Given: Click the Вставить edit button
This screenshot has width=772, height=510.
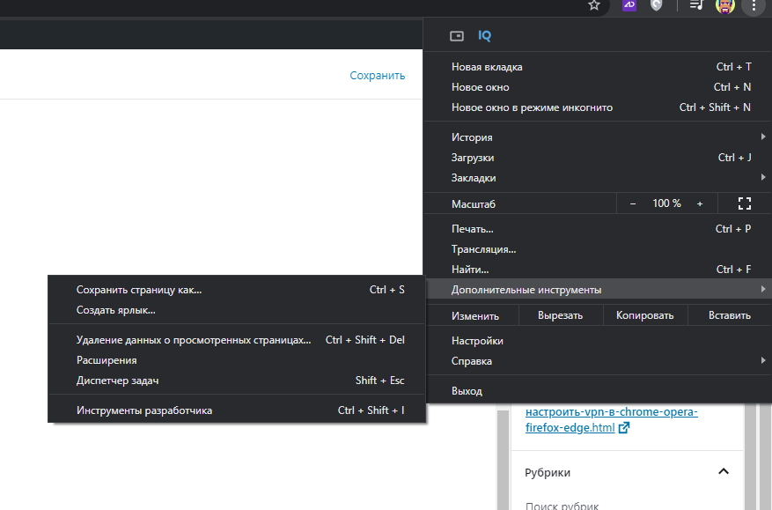Looking at the screenshot, I should [730, 315].
